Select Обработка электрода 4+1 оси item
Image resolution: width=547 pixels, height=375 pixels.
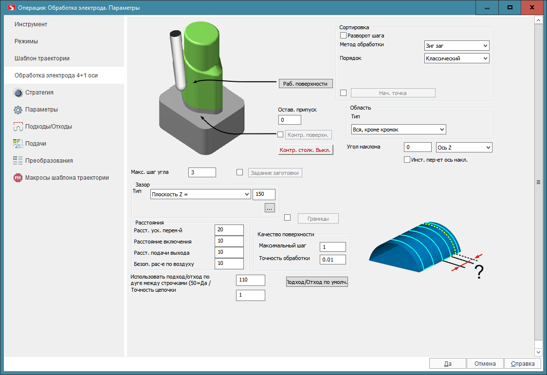(64, 75)
